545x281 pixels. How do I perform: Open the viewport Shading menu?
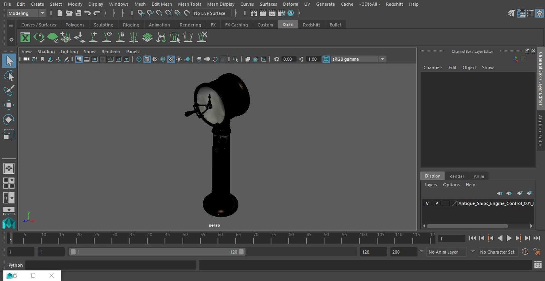coord(46,51)
